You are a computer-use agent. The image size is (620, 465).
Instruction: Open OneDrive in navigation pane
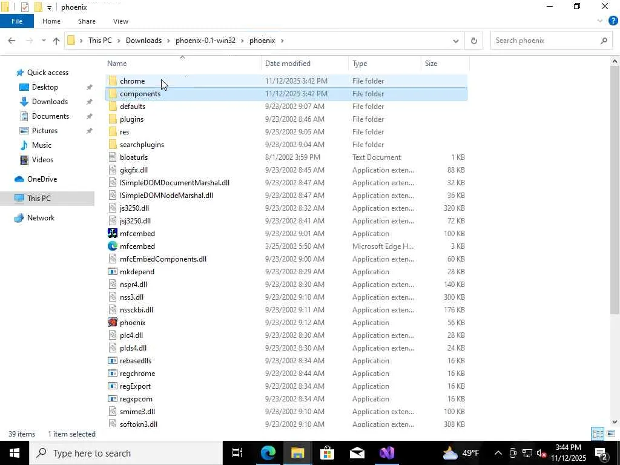42,179
